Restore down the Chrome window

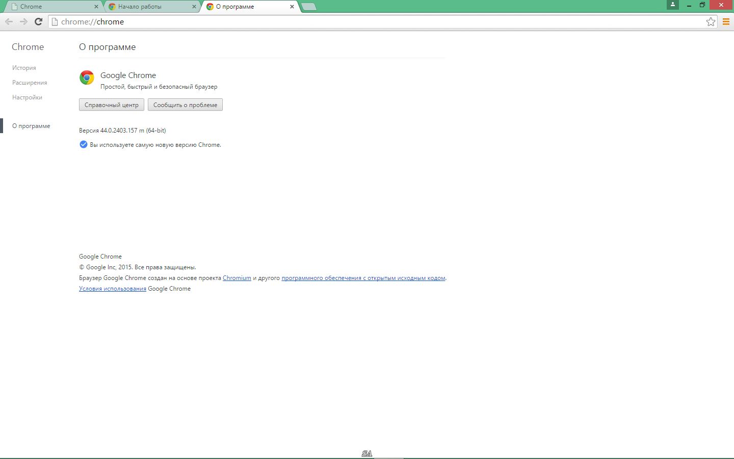point(702,5)
